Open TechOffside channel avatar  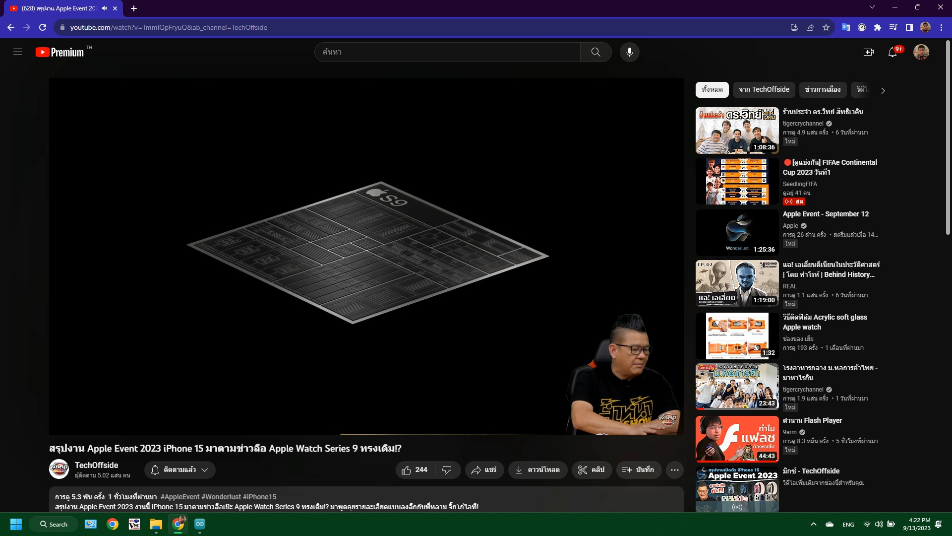coord(59,469)
